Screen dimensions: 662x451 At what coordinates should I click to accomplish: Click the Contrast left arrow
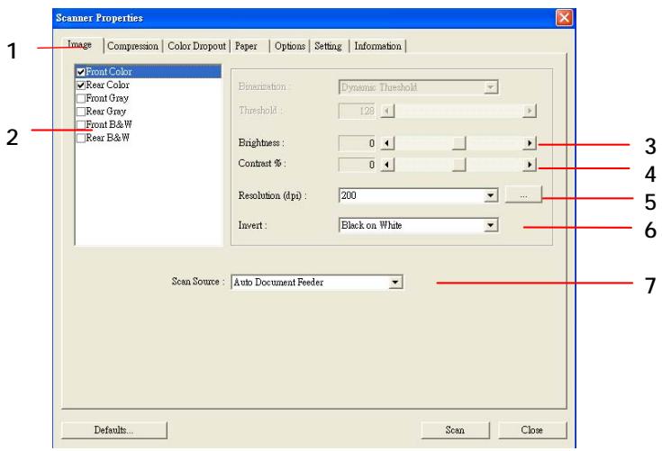[x=387, y=165]
